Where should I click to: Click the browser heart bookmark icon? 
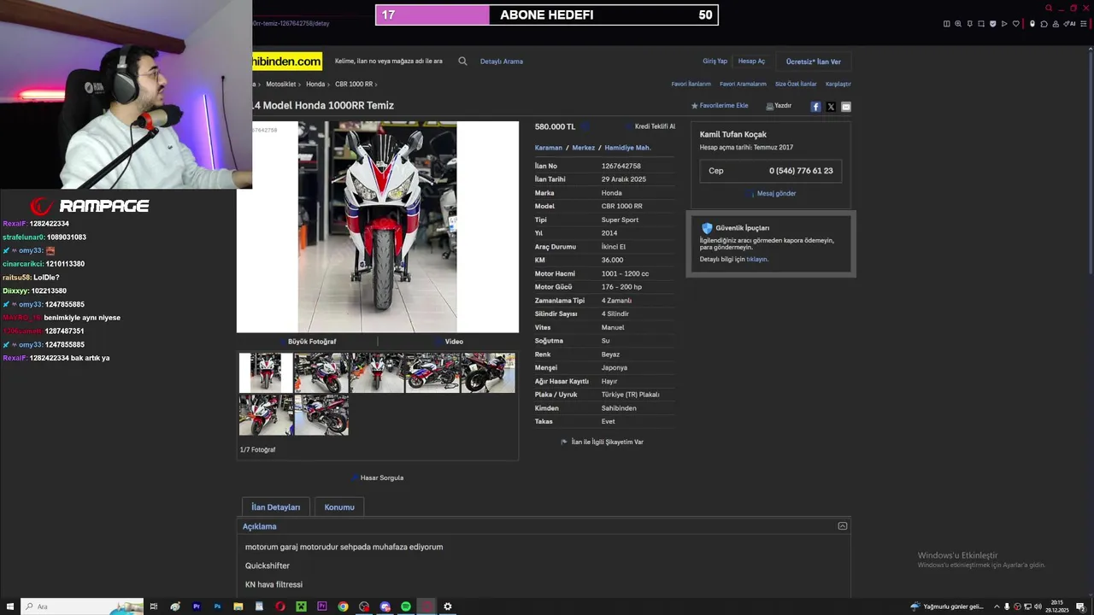1016,24
